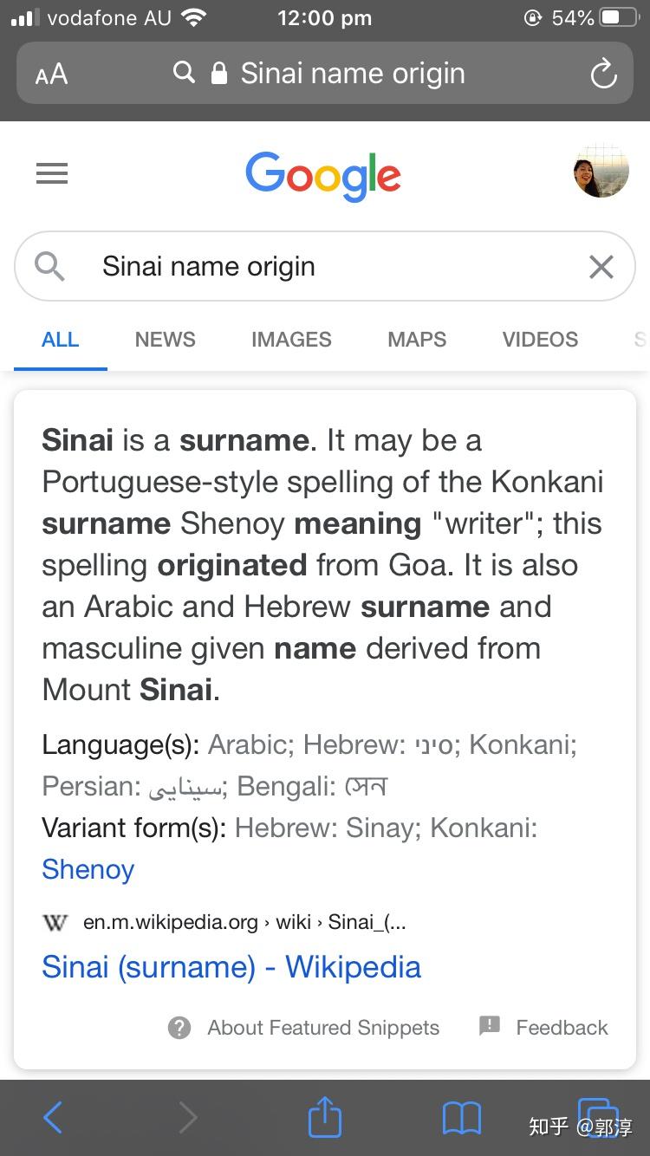
Task: Tap About Featured Snippets help link
Action: [x=303, y=1028]
